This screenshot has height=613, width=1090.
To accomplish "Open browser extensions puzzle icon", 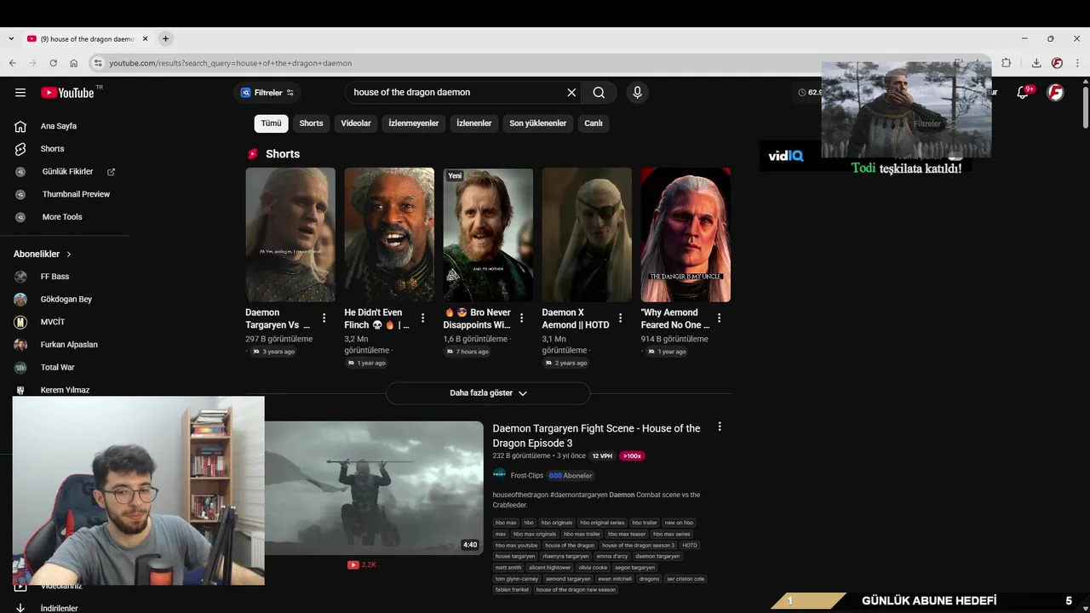I will (x=1007, y=63).
